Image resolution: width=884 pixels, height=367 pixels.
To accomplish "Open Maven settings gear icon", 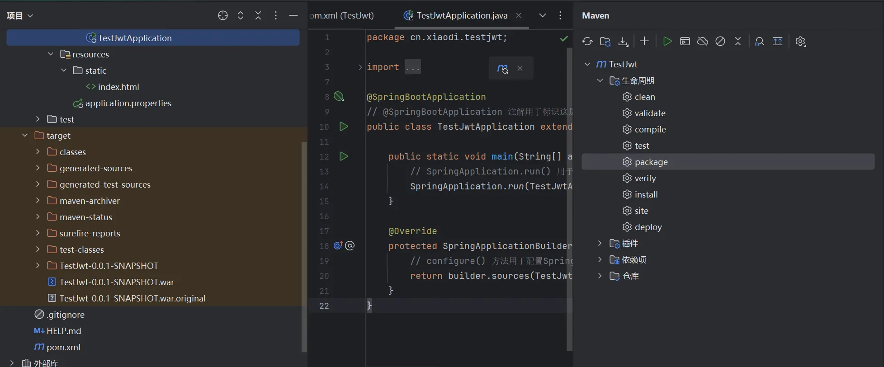I will point(800,42).
